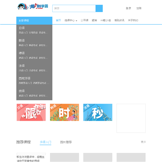Image resolution: width=162 pixels, height=162 pixels.
Task: Select the 俄语 category in the sidebar
Action: tap(22, 91)
